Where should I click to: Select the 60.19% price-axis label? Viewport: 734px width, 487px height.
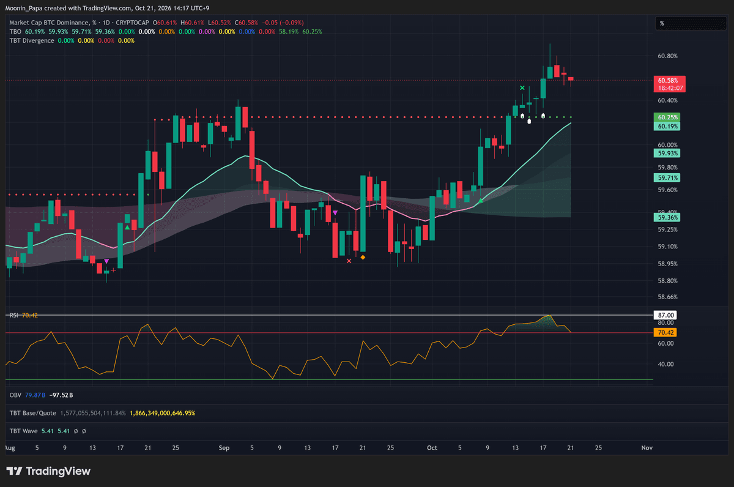tap(667, 126)
